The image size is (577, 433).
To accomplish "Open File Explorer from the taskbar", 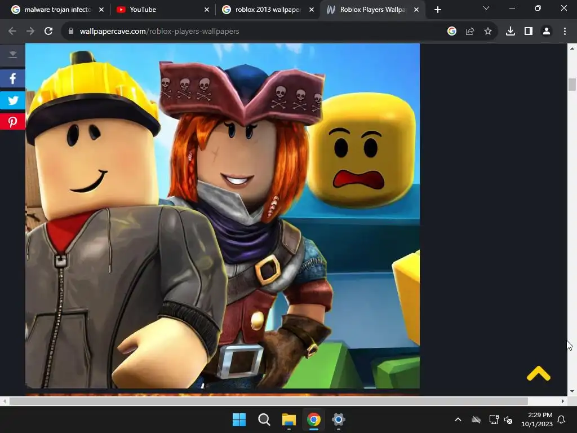I will (x=289, y=419).
